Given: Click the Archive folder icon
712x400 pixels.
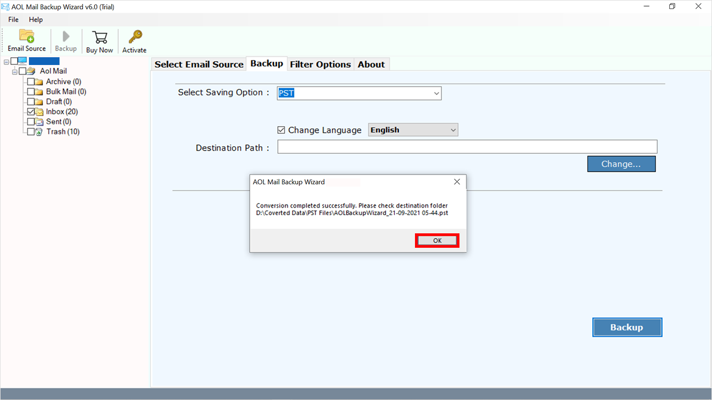Looking at the screenshot, I should [x=39, y=82].
